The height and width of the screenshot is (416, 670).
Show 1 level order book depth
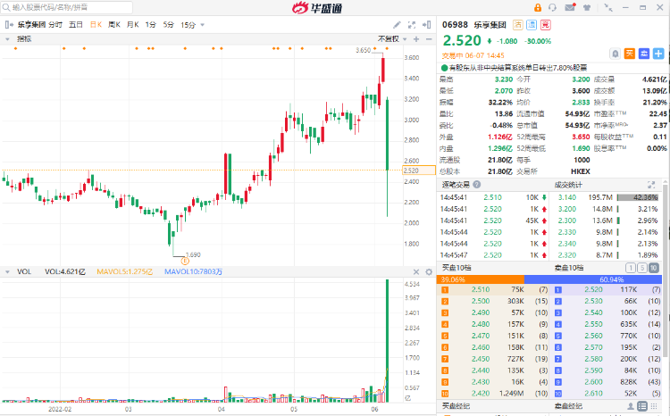coord(631,268)
